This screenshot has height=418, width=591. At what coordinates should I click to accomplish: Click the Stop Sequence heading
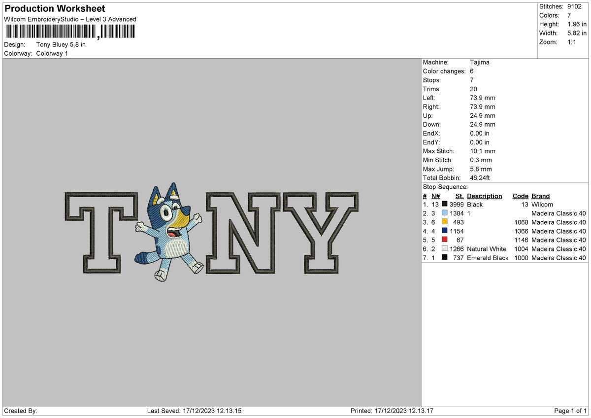click(444, 187)
